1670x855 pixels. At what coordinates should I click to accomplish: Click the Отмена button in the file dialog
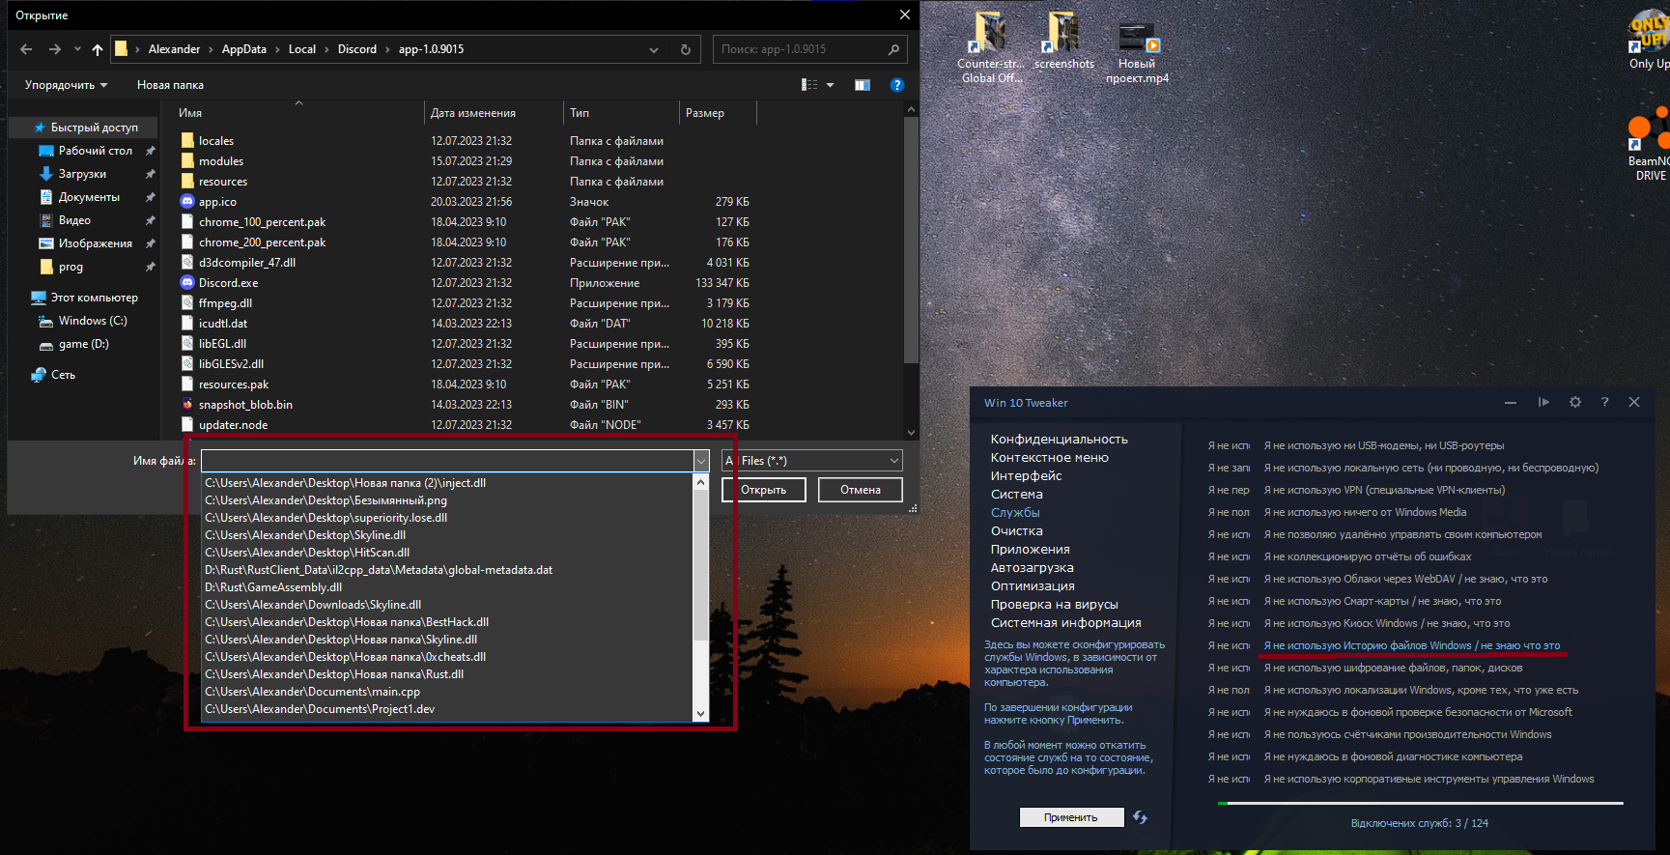tap(860, 490)
